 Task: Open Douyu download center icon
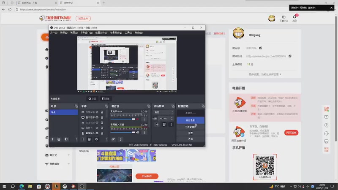(283, 18)
